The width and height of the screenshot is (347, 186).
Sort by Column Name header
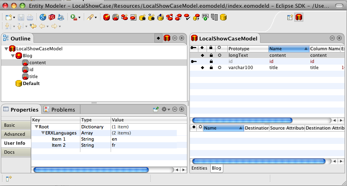(325, 49)
